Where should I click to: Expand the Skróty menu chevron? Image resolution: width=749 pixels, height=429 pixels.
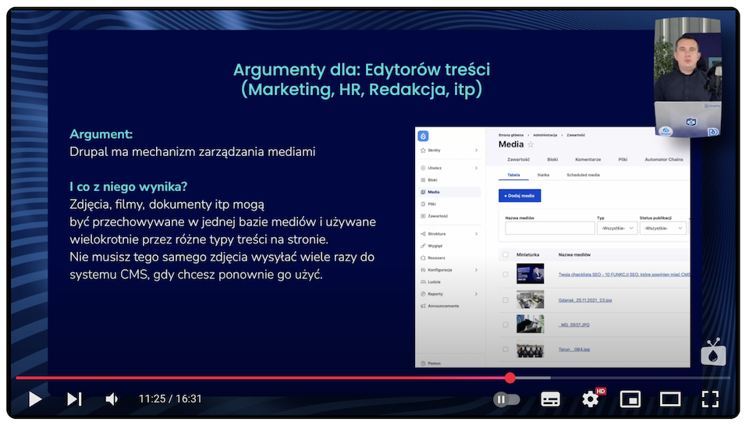point(476,151)
